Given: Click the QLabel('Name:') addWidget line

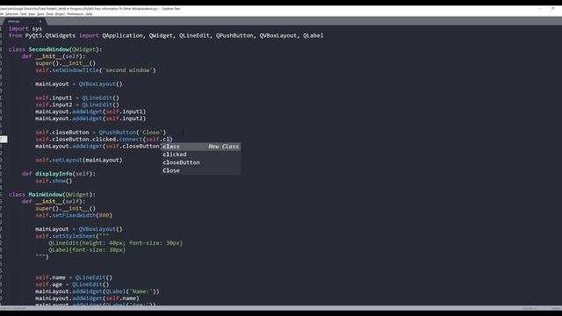Looking at the screenshot, I should coord(97,291).
